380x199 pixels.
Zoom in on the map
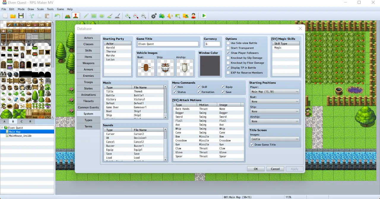(128, 16)
